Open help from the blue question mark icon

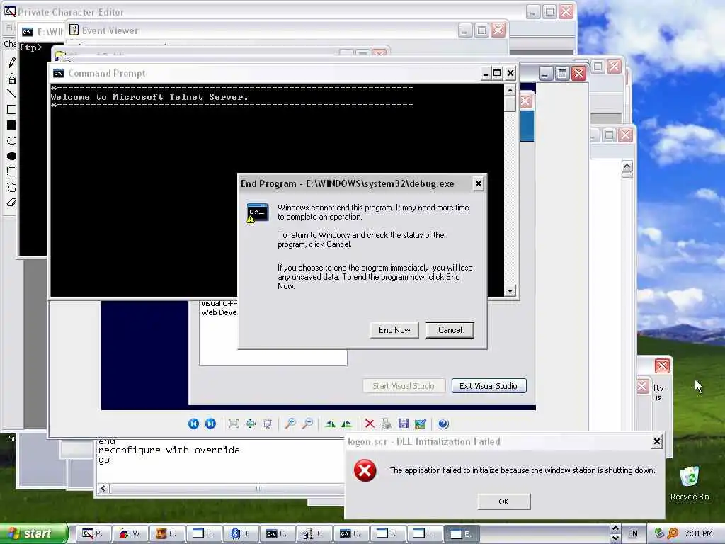pyautogui.click(x=443, y=424)
